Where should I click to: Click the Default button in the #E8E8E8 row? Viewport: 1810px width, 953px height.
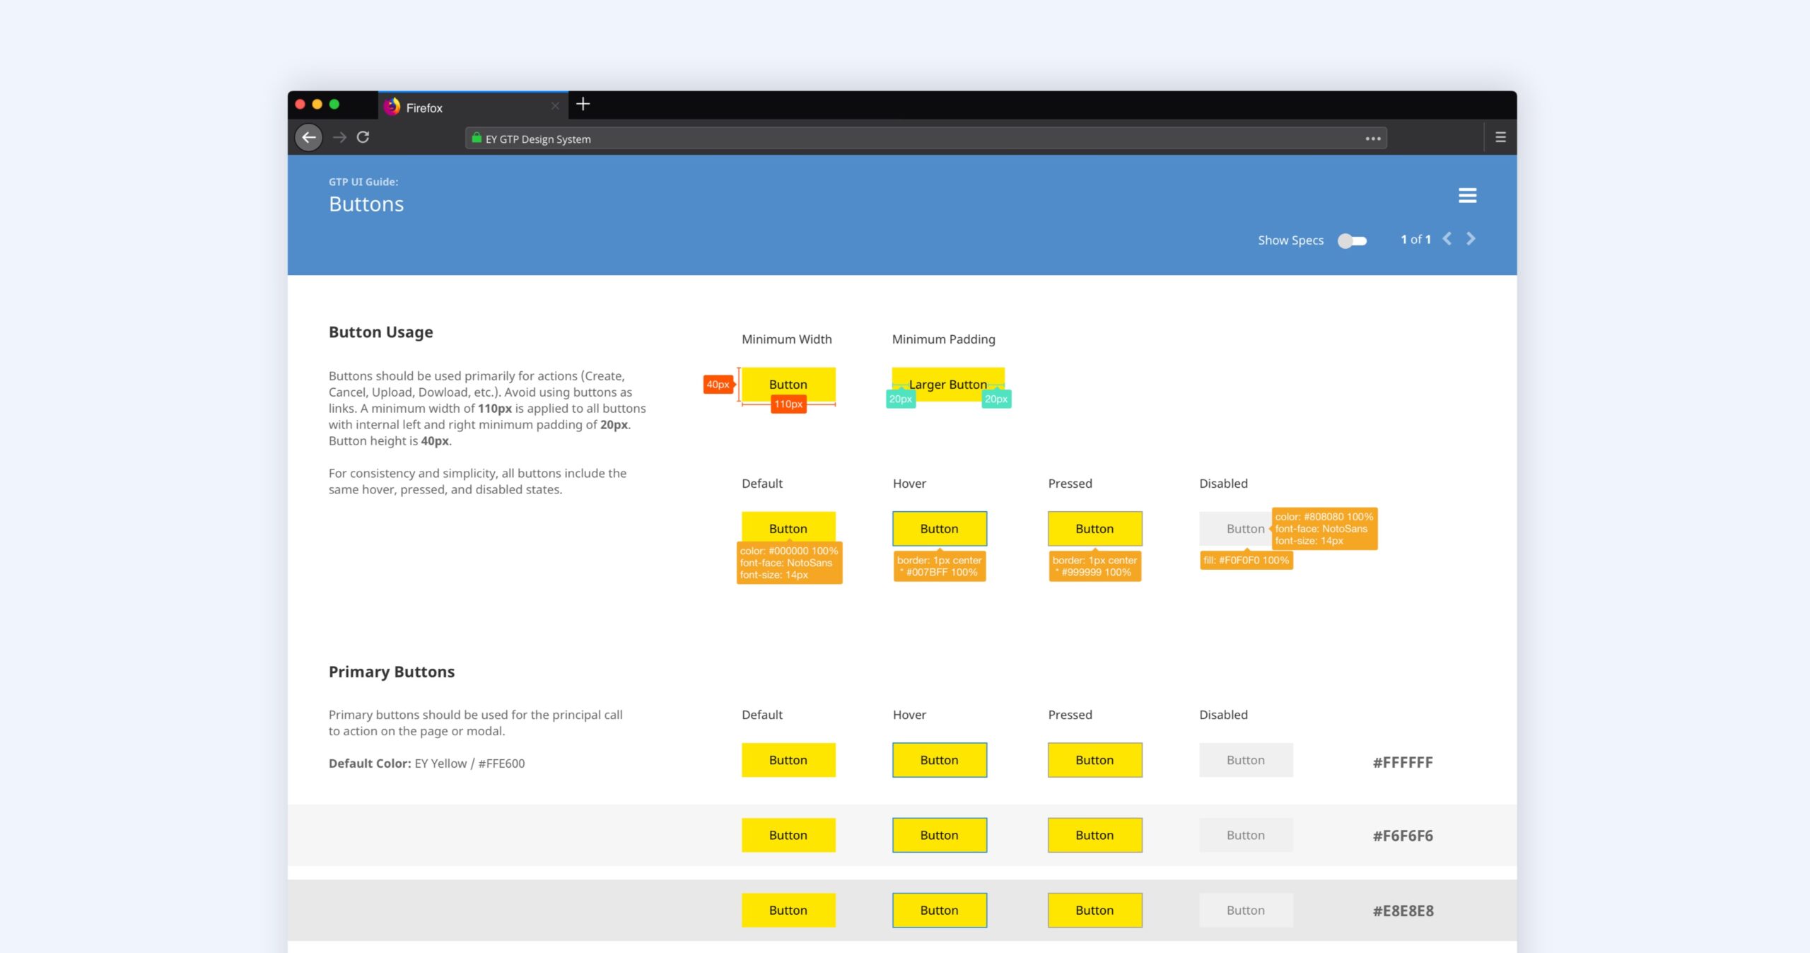(x=788, y=910)
